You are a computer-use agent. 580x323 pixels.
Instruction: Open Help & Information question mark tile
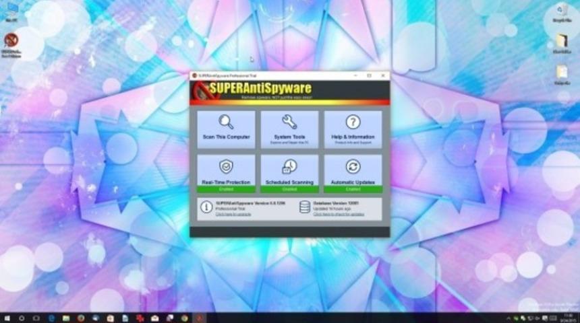[353, 130]
